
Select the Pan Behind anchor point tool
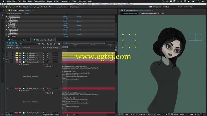click(x=20, y=7)
